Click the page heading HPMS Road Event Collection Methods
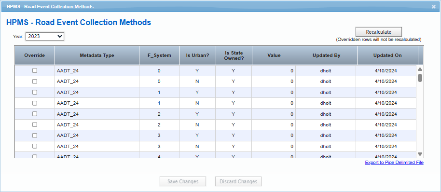Image resolution: width=441 pixels, height=192 pixels. (79, 23)
